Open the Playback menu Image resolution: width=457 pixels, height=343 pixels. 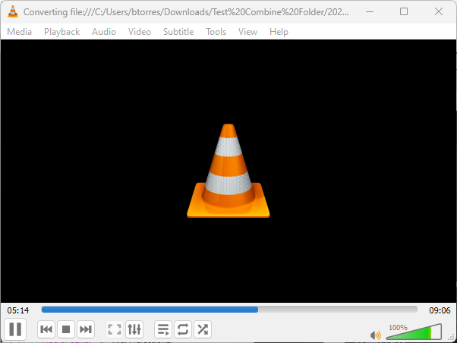pyautogui.click(x=61, y=31)
